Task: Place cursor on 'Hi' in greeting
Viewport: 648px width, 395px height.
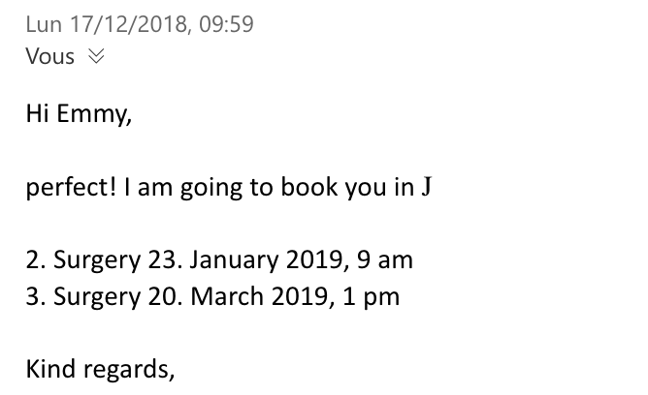Action: (x=38, y=113)
